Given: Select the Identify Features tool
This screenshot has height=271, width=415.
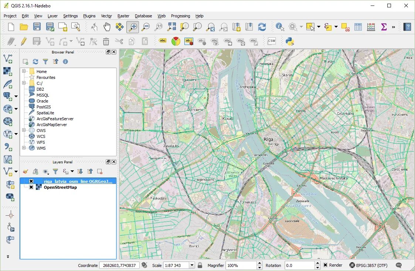Looking at the screenshot, I should click(x=280, y=27).
